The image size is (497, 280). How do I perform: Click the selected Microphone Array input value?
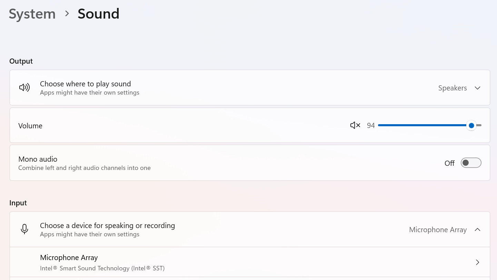[438, 230]
